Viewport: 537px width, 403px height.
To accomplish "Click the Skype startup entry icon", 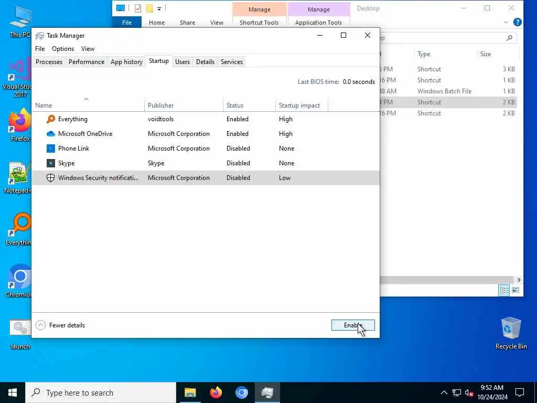I will point(51,163).
